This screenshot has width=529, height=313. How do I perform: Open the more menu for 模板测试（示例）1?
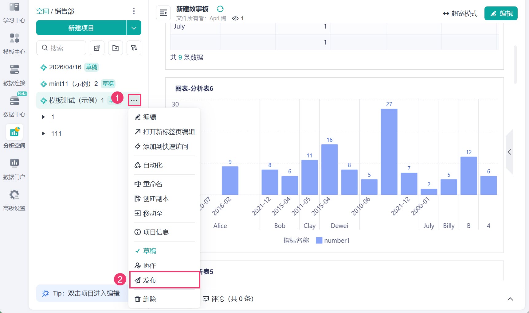(134, 100)
